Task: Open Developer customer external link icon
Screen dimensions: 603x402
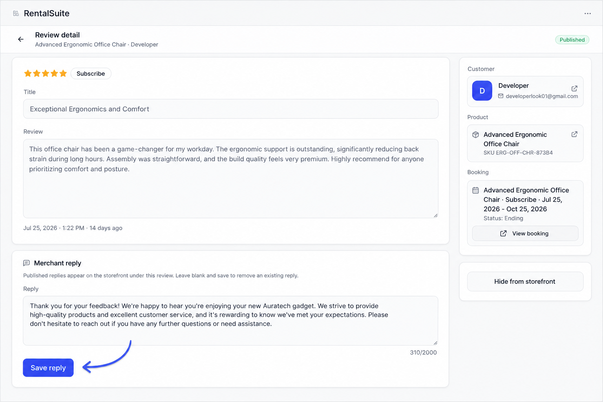Action: pos(574,88)
